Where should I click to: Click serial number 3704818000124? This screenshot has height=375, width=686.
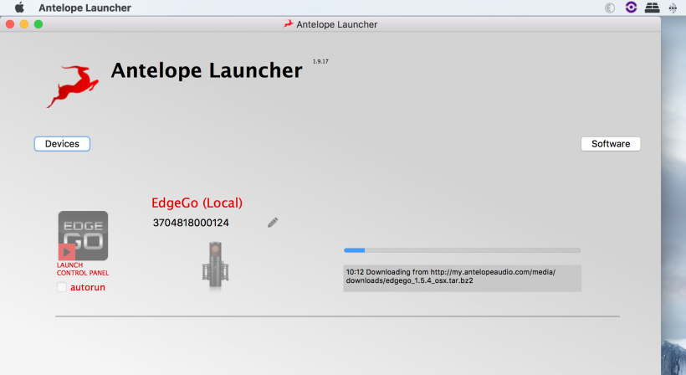click(191, 223)
